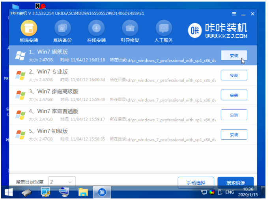This screenshot has height=200, width=269.
Task: Switch ENG input language in system tray
Action: 230,192
